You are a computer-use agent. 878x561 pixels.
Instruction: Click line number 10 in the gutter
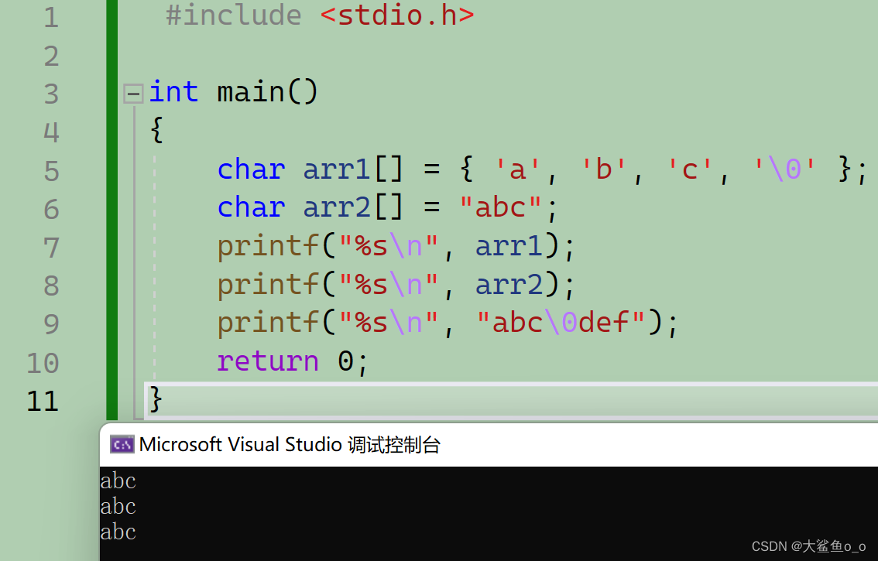click(x=43, y=363)
